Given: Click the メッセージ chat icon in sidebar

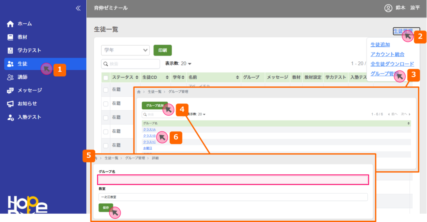Looking at the screenshot, I should tap(10, 91).
